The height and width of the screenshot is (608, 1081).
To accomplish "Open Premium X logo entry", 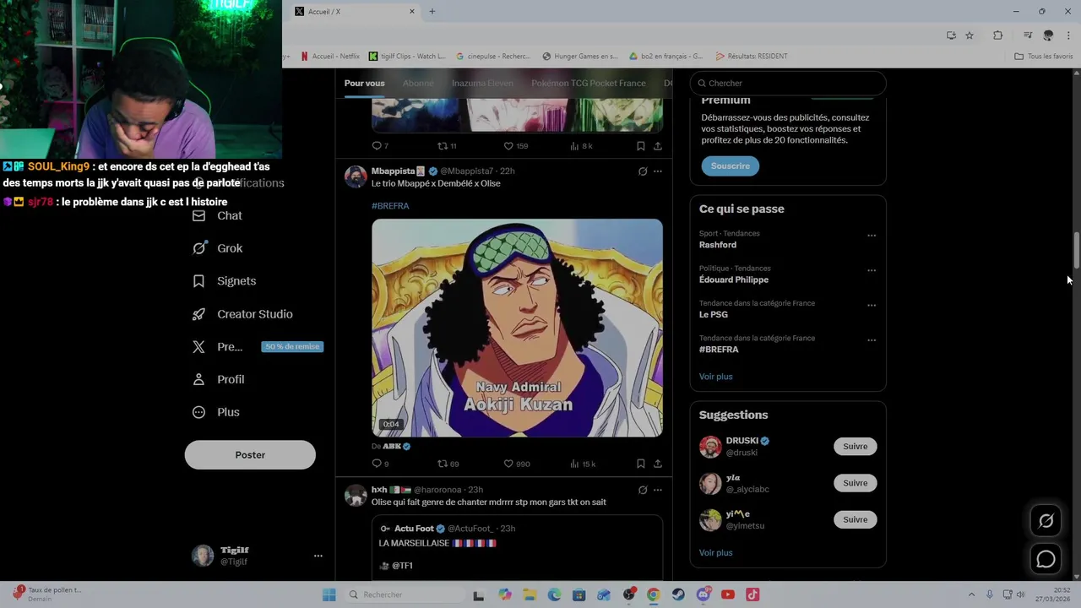I will pyautogui.click(x=217, y=347).
